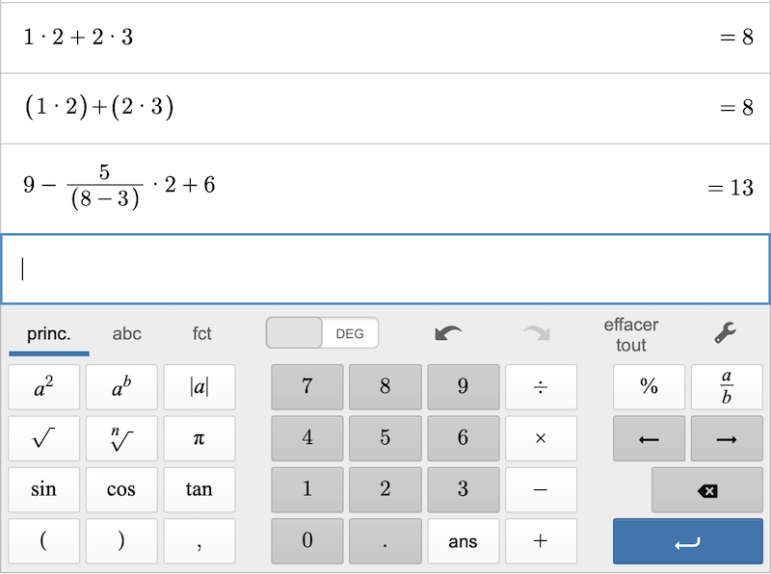Click the redo arrow icon
771x574 pixels.
[x=537, y=333]
